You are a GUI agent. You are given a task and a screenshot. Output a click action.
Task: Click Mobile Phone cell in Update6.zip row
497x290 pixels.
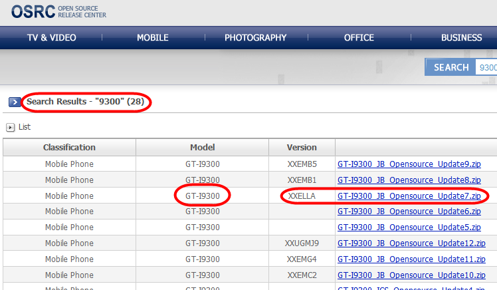pyautogui.click(x=69, y=212)
